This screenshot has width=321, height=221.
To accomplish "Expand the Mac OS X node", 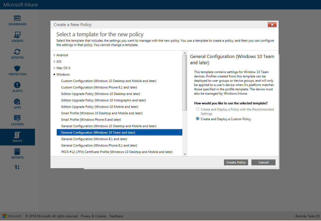I will [55, 68].
